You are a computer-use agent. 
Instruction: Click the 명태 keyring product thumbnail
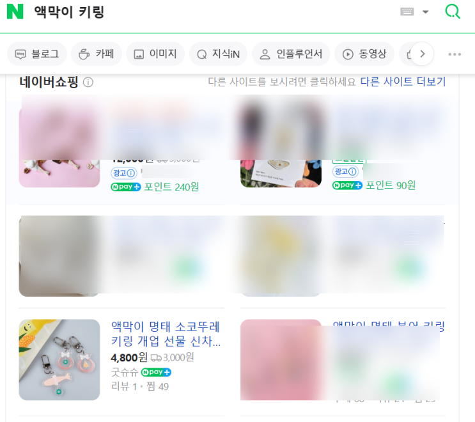(x=59, y=359)
